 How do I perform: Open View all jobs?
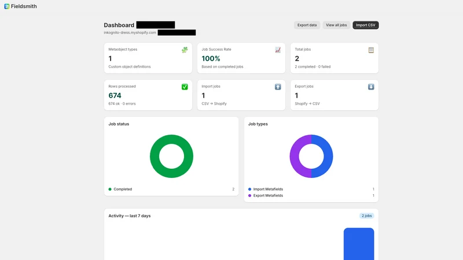click(336, 25)
